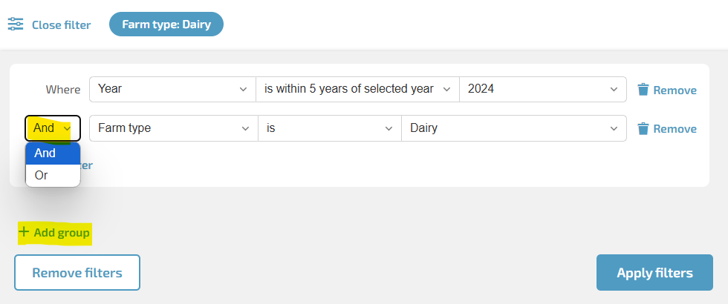Image resolution: width=728 pixels, height=304 pixels.
Task: Select the Or option in the list
Action: pyautogui.click(x=53, y=176)
